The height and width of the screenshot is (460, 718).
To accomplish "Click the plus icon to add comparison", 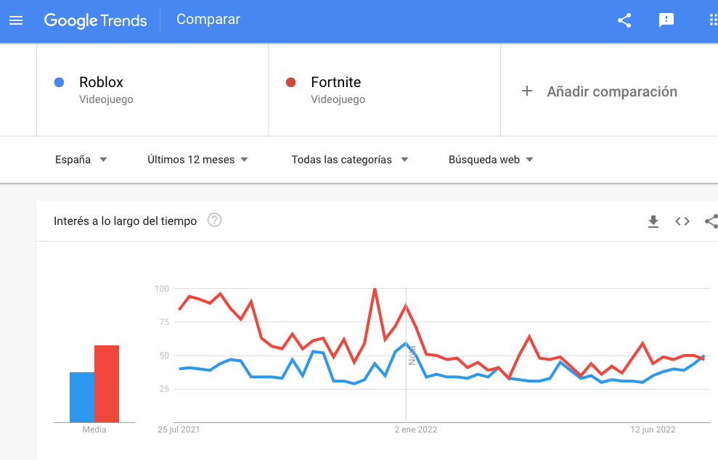I will tap(527, 91).
